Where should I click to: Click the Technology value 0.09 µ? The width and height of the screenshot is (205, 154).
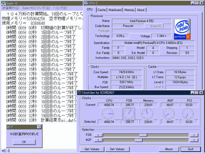click(x=121, y=36)
